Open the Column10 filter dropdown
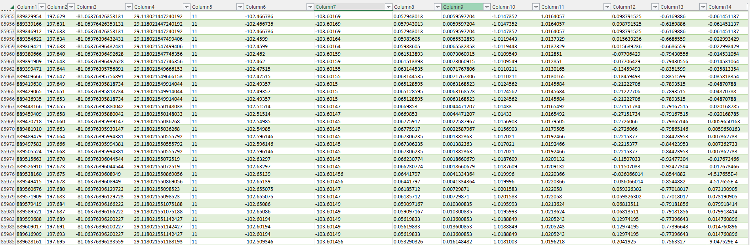The image size is (750, 245). (x=536, y=7)
